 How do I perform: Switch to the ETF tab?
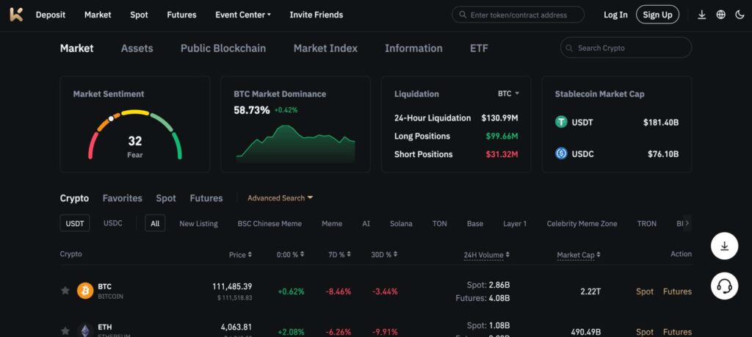pos(479,48)
